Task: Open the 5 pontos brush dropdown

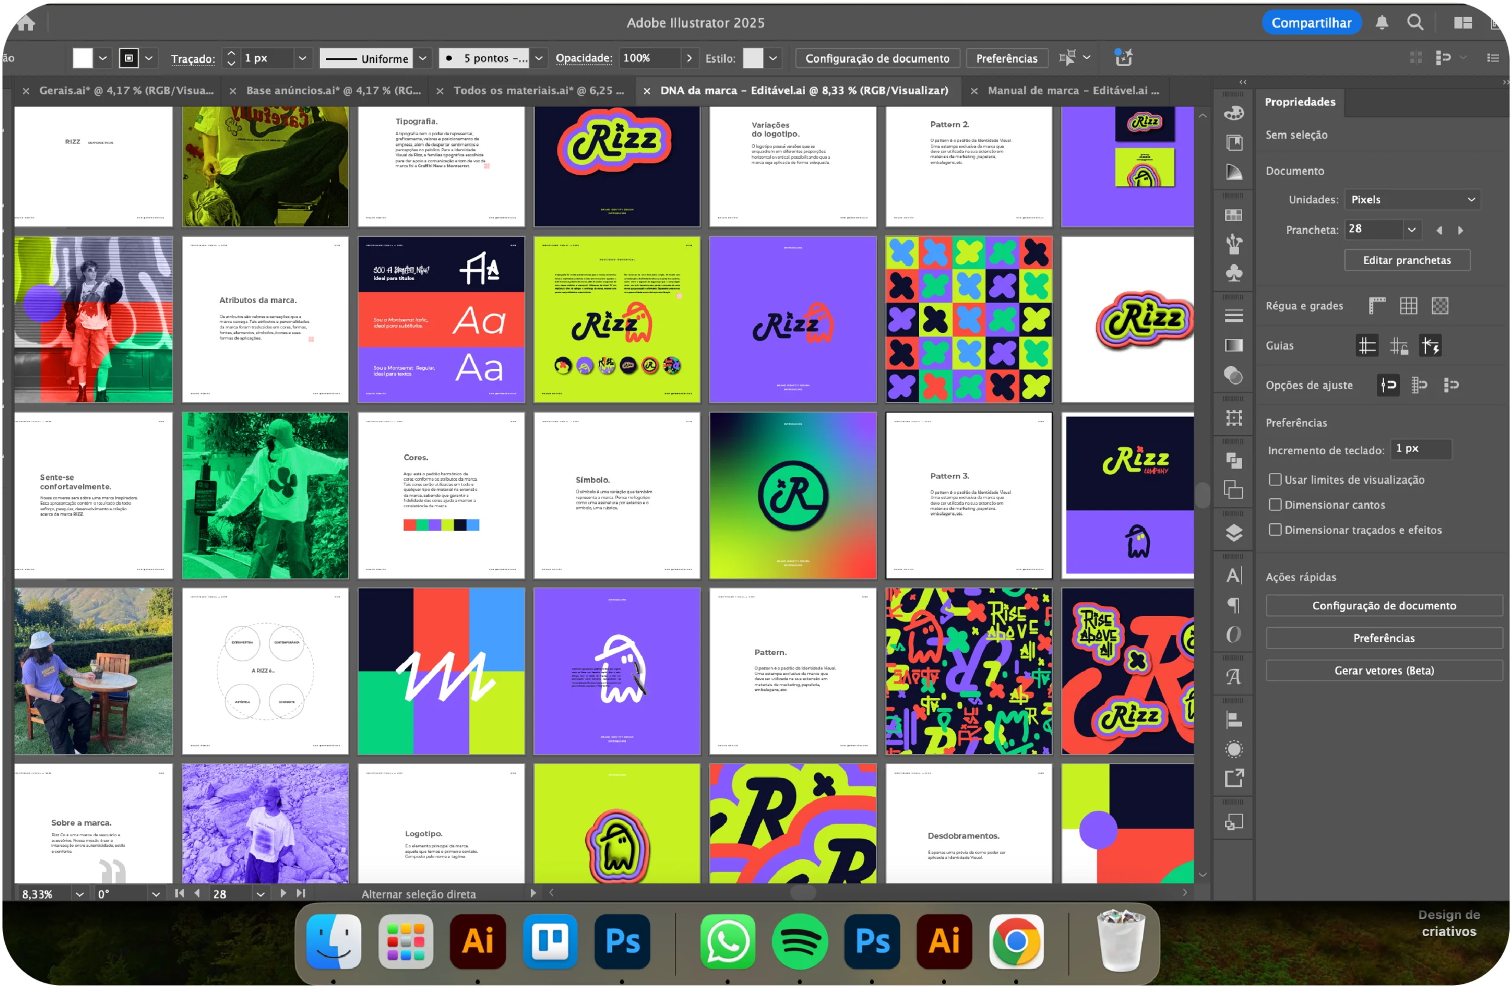Action: [x=539, y=58]
